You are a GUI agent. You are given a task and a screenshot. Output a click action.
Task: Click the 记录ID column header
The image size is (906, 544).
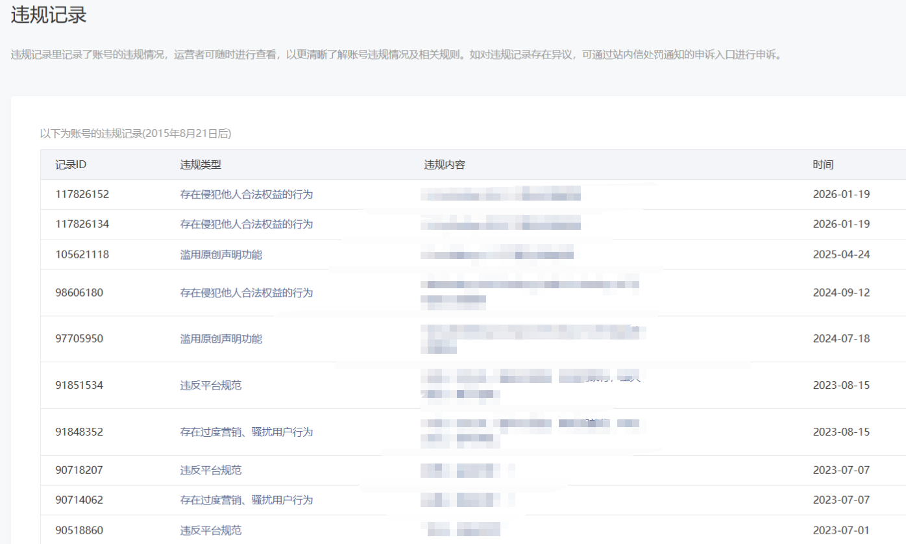pyautogui.click(x=71, y=165)
